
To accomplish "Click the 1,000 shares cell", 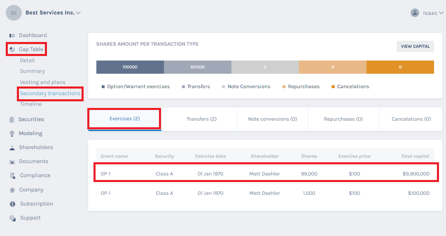I will 309,193.
